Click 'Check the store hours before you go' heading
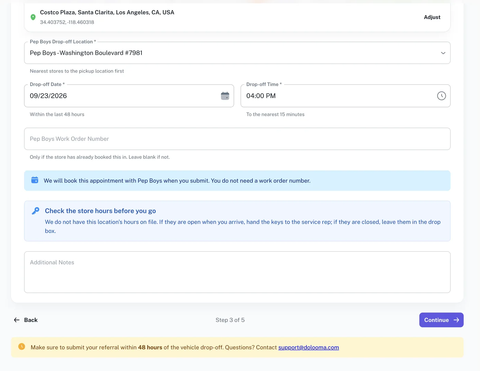The image size is (480, 371). pyautogui.click(x=100, y=211)
